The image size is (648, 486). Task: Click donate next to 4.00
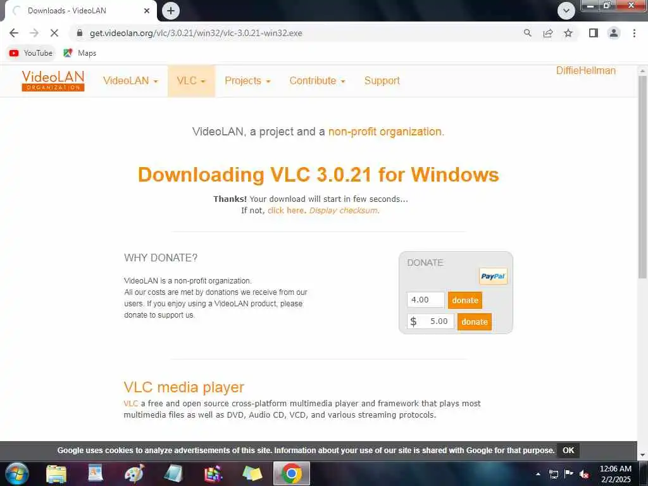coord(465,300)
